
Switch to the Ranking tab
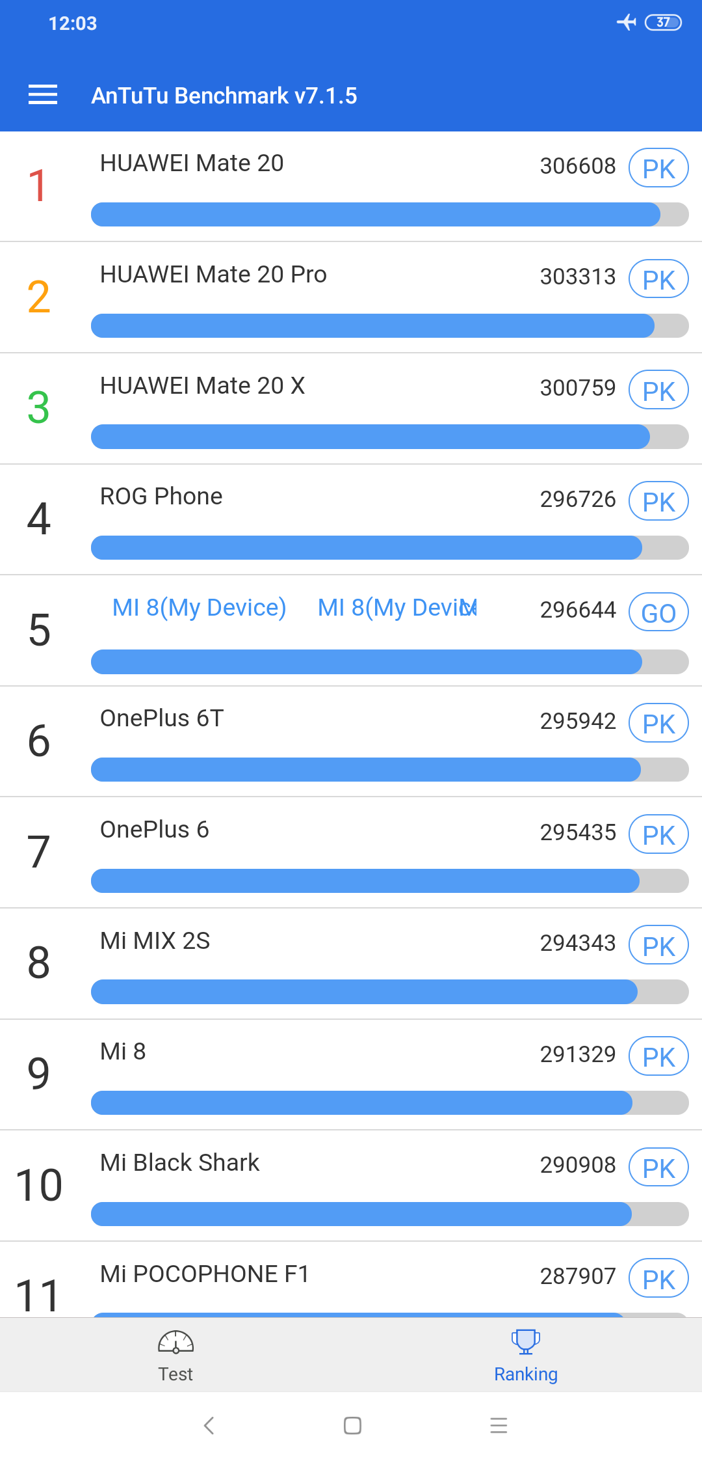[x=526, y=1356]
